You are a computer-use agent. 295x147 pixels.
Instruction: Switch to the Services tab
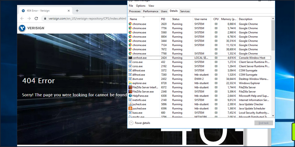point(185,11)
